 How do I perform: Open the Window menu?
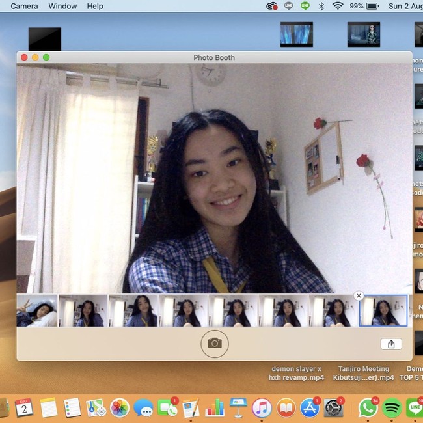62,6
